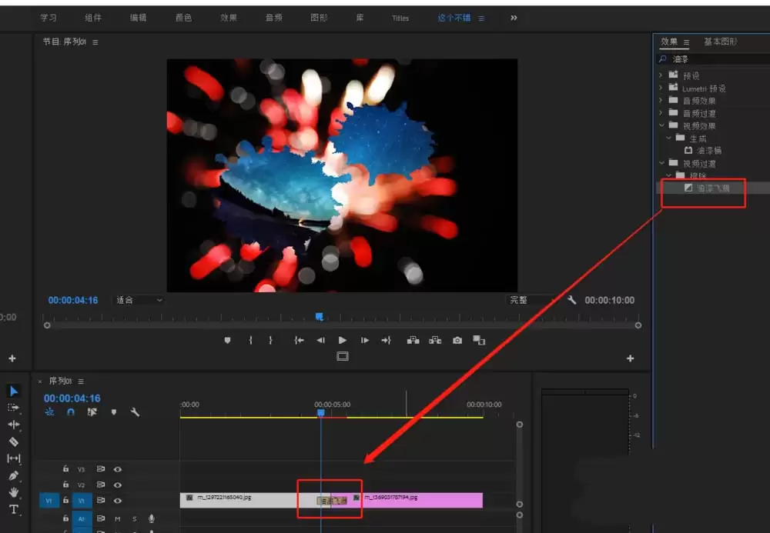Click the Export Frame camera icon
770x533 pixels.
pyautogui.click(x=457, y=340)
